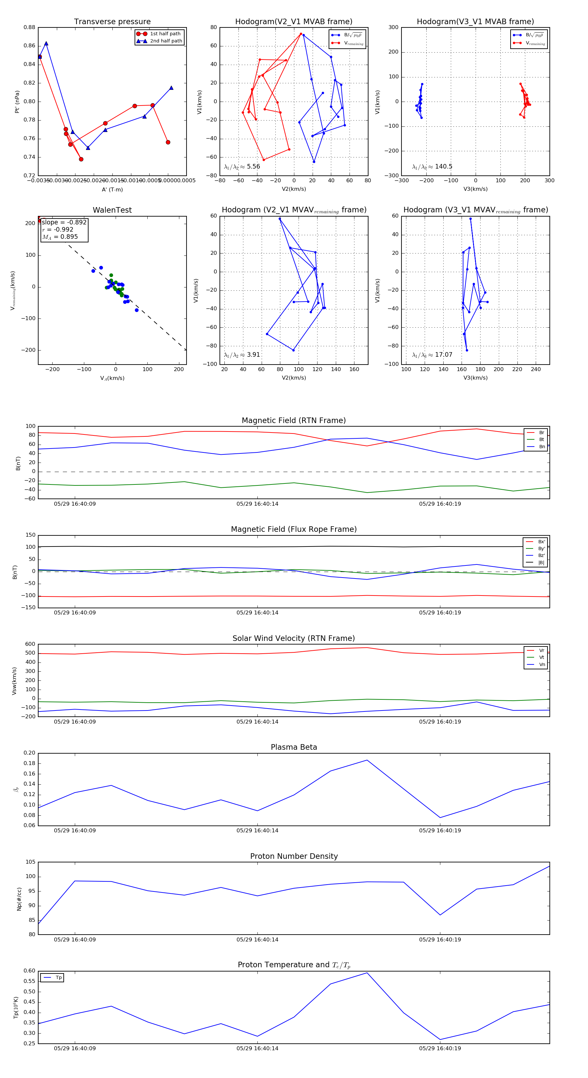The width and height of the screenshot is (588, 1078).
Task: Click 'B/√μ0ρ' legend entry in V3_V1 MVAB hodogram
Action: click(529, 35)
